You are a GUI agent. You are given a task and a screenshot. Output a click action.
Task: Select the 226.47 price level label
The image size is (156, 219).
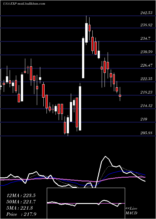tap(146, 65)
